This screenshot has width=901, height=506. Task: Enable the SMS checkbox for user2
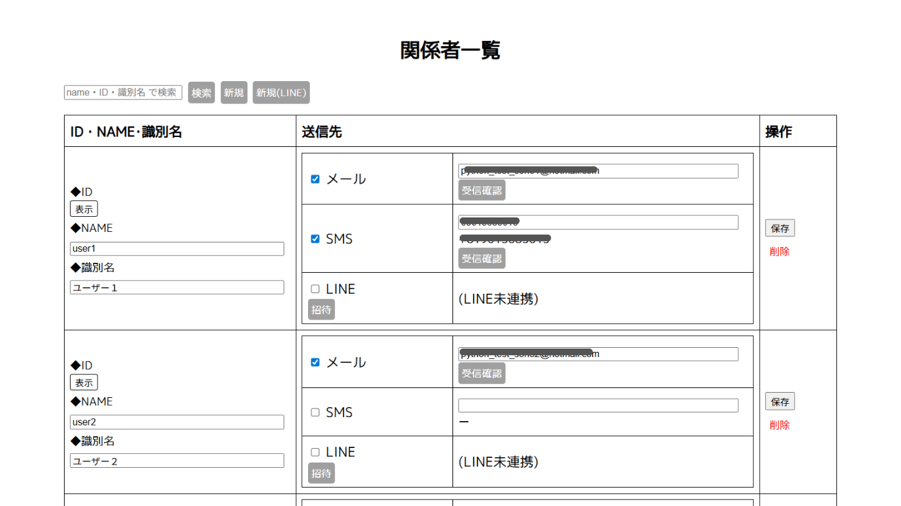[315, 412]
